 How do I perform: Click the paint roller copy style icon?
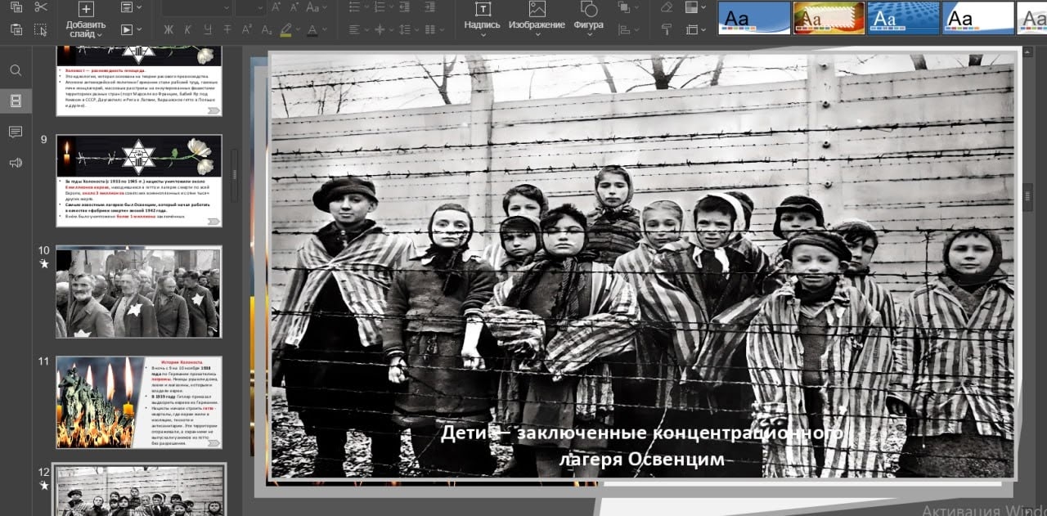point(666,30)
